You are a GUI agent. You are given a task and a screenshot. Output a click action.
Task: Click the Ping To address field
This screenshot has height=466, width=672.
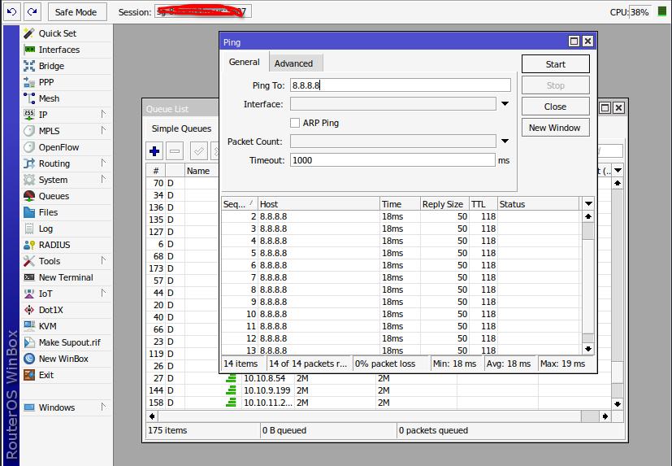point(401,85)
